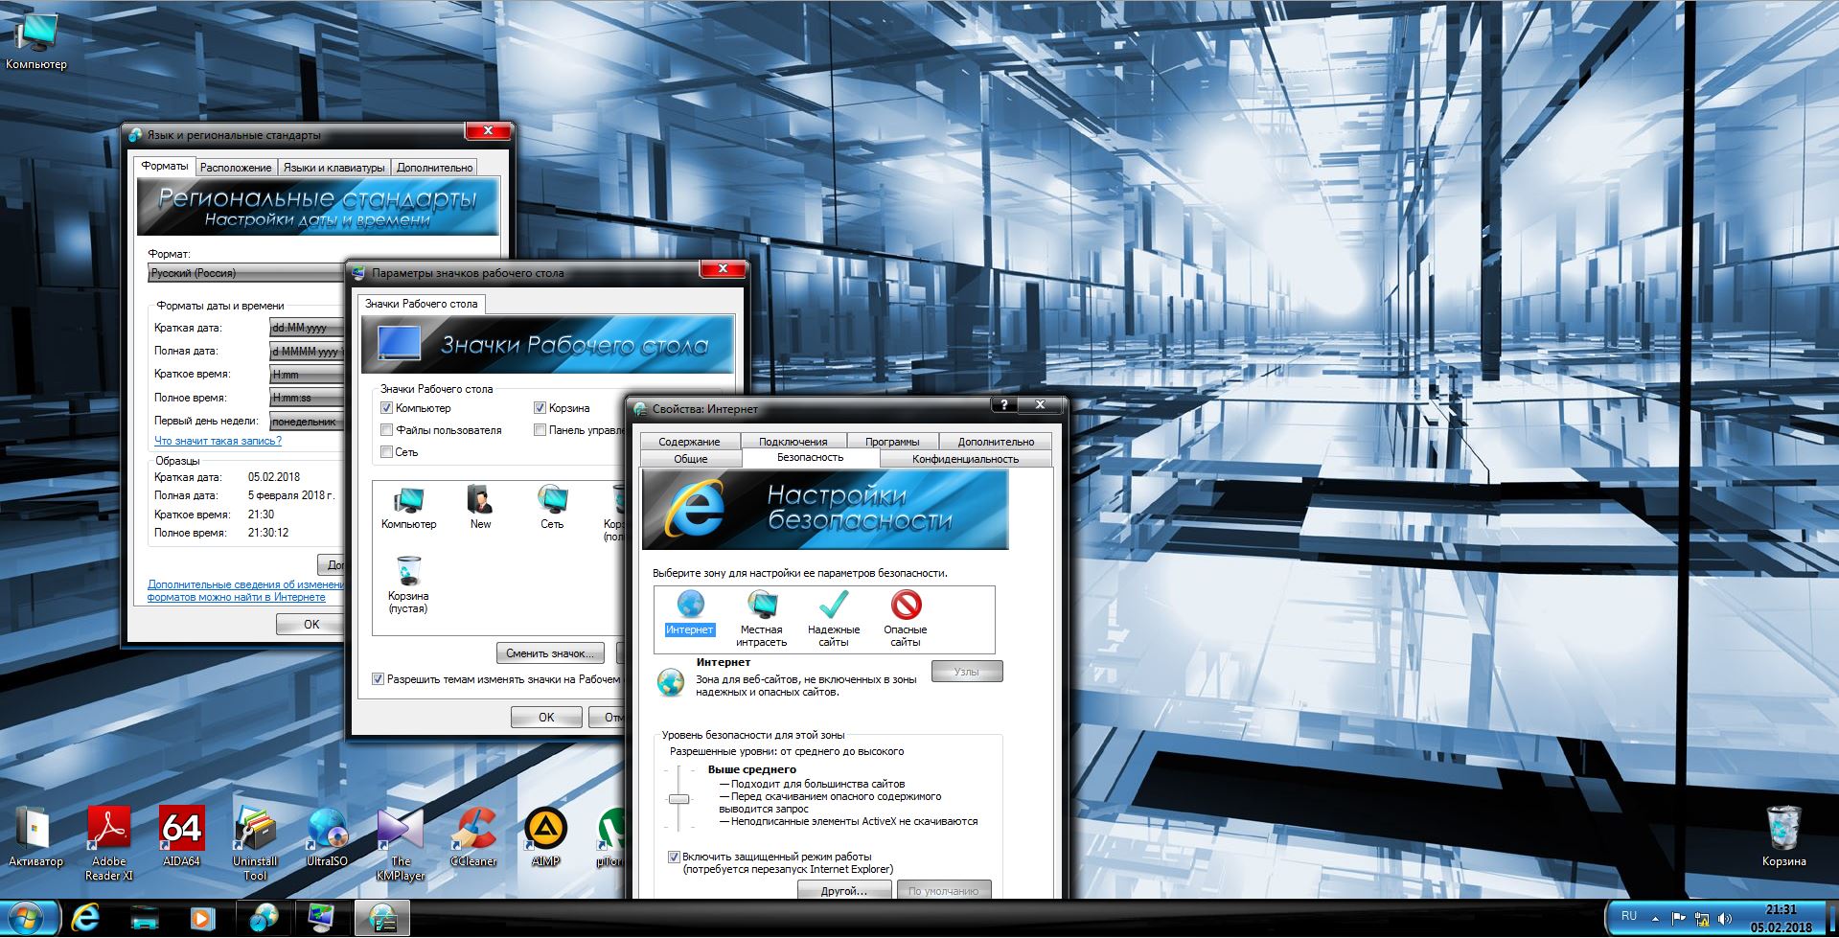Select the Корзина (пустая) icon in the list
Screen dimensions: 1839x938
coord(408,585)
